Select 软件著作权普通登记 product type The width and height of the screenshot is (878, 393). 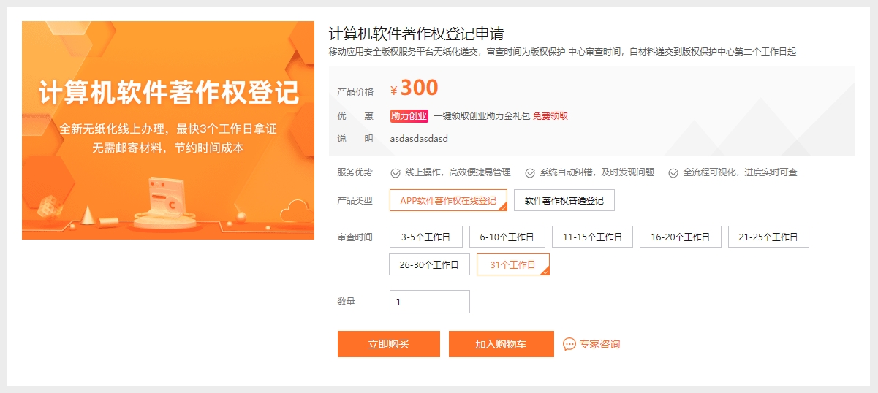564,200
